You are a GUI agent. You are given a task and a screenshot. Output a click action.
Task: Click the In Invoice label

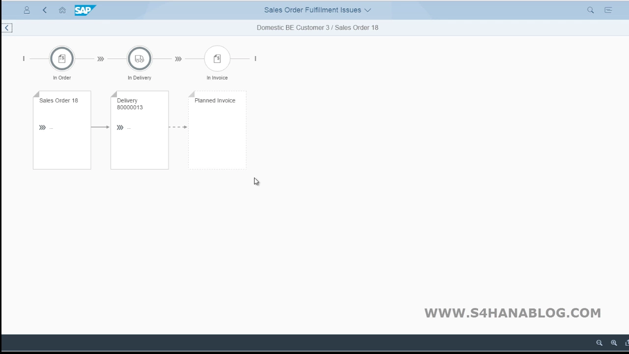(x=217, y=78)
